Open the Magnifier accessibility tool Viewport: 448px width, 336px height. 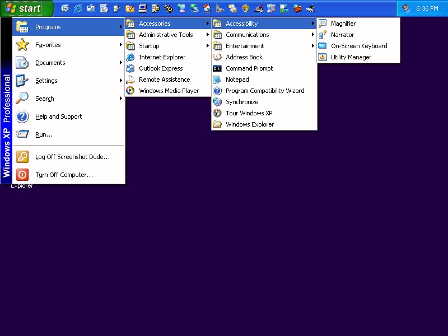point(343,24)
